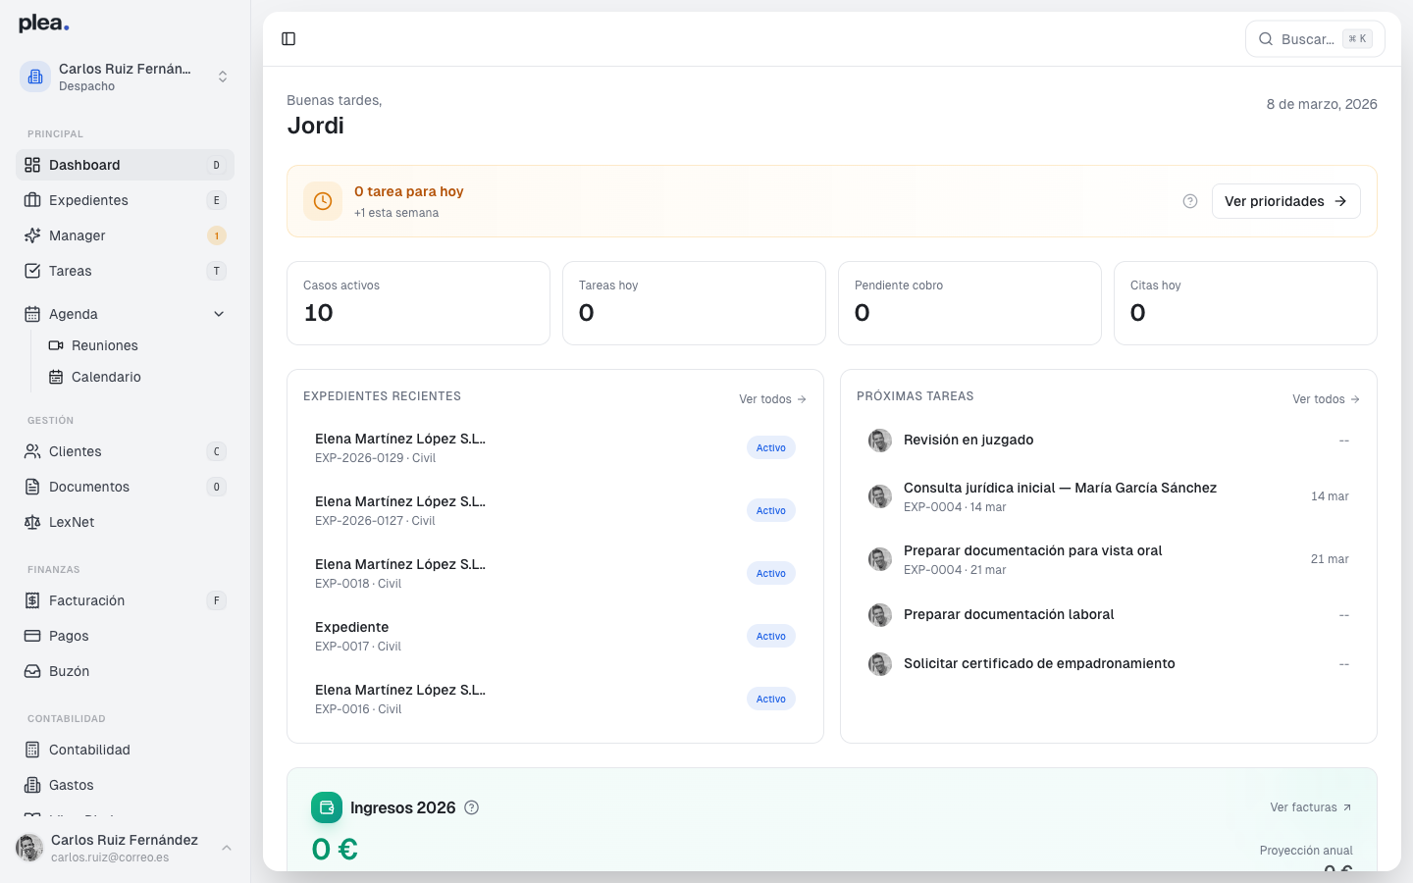The image size is (1413, 883).
Task: Click the help icon beside Ver prioridades
Action: pos(1190,201)
